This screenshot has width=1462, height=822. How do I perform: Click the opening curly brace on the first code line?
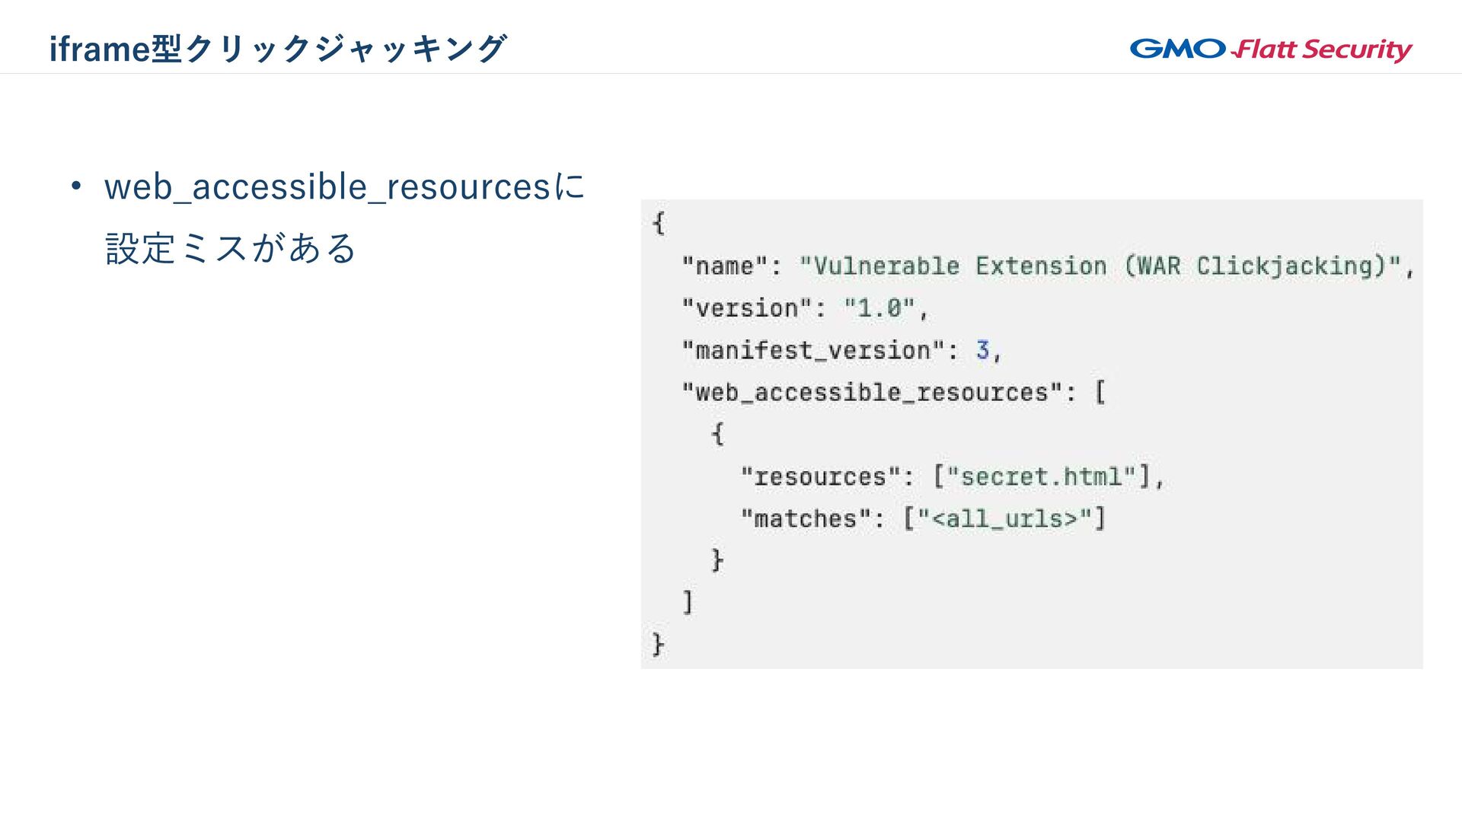[659, 224]
